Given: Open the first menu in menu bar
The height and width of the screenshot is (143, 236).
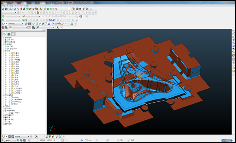Looking at the screenshot, I should coord(4,6).
